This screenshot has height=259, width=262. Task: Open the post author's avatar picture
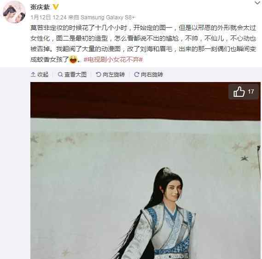(14, 12)
